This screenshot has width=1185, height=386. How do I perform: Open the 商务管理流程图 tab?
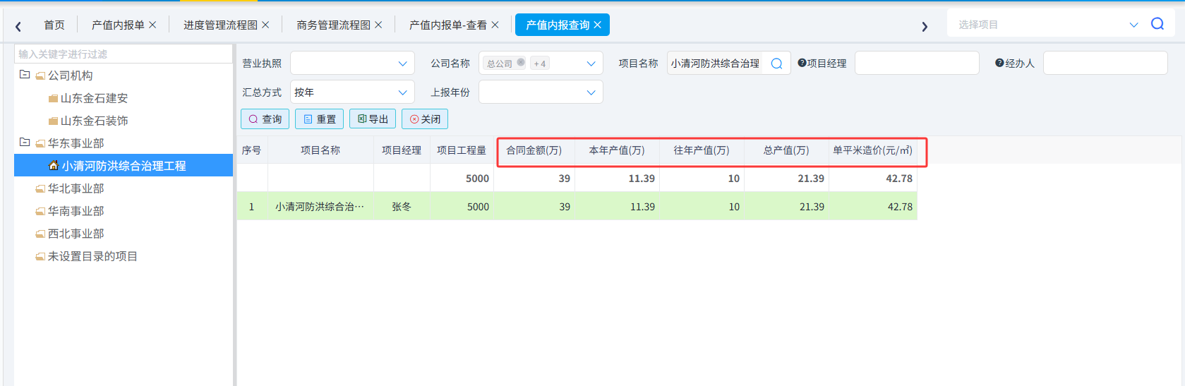[x=333, y=25]
